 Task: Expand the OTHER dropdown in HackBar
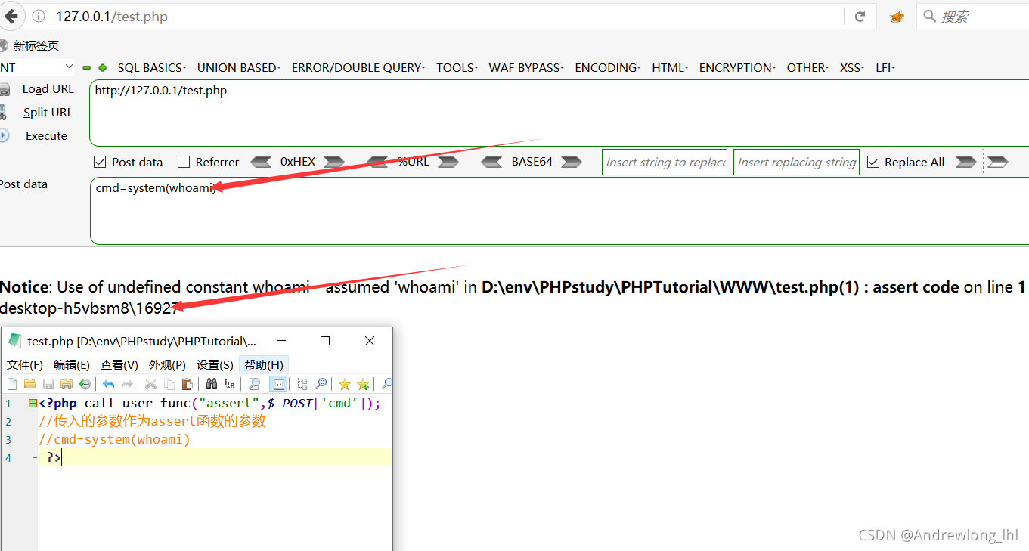(808, 67)
